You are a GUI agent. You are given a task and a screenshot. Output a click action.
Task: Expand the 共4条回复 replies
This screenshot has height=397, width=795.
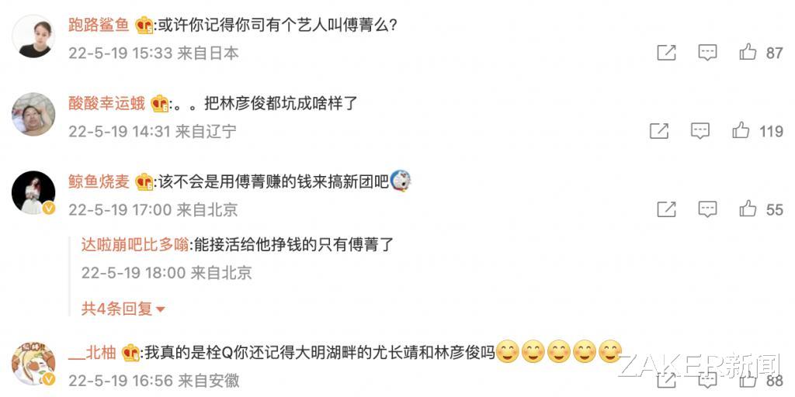(x=123, y=309)
